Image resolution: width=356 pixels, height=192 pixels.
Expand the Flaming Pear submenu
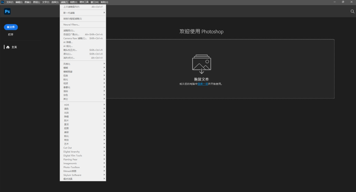(83, 160)
